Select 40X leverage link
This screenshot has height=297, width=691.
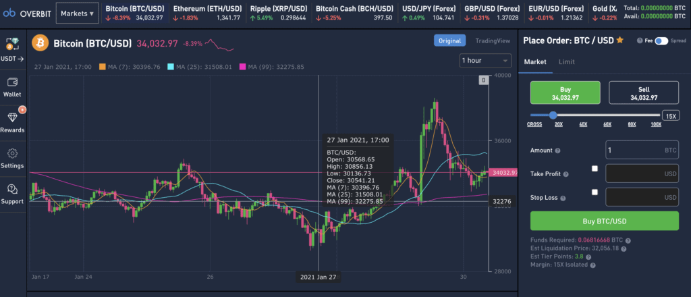point(584,125)
